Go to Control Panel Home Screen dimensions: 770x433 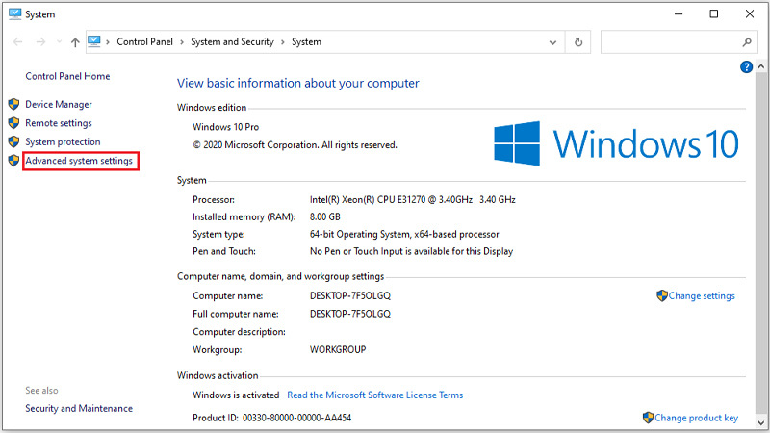[x=67, y=76]
